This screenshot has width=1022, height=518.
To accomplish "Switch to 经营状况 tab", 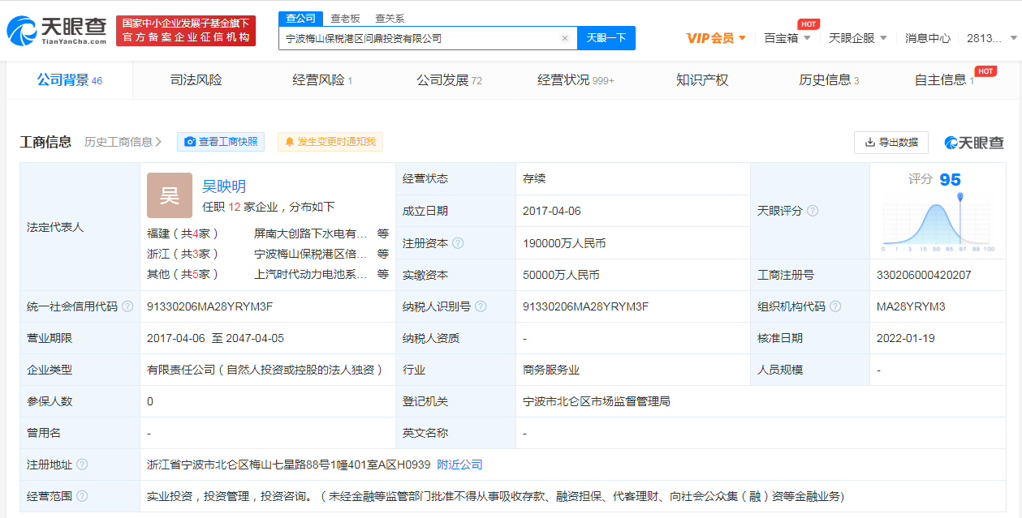I will (576, 80).
